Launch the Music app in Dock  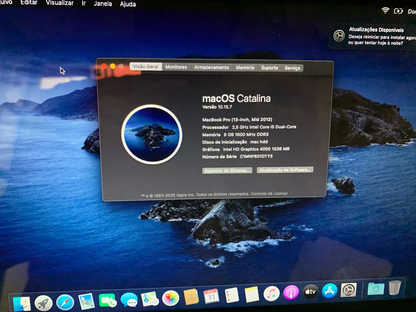(271, 294)
